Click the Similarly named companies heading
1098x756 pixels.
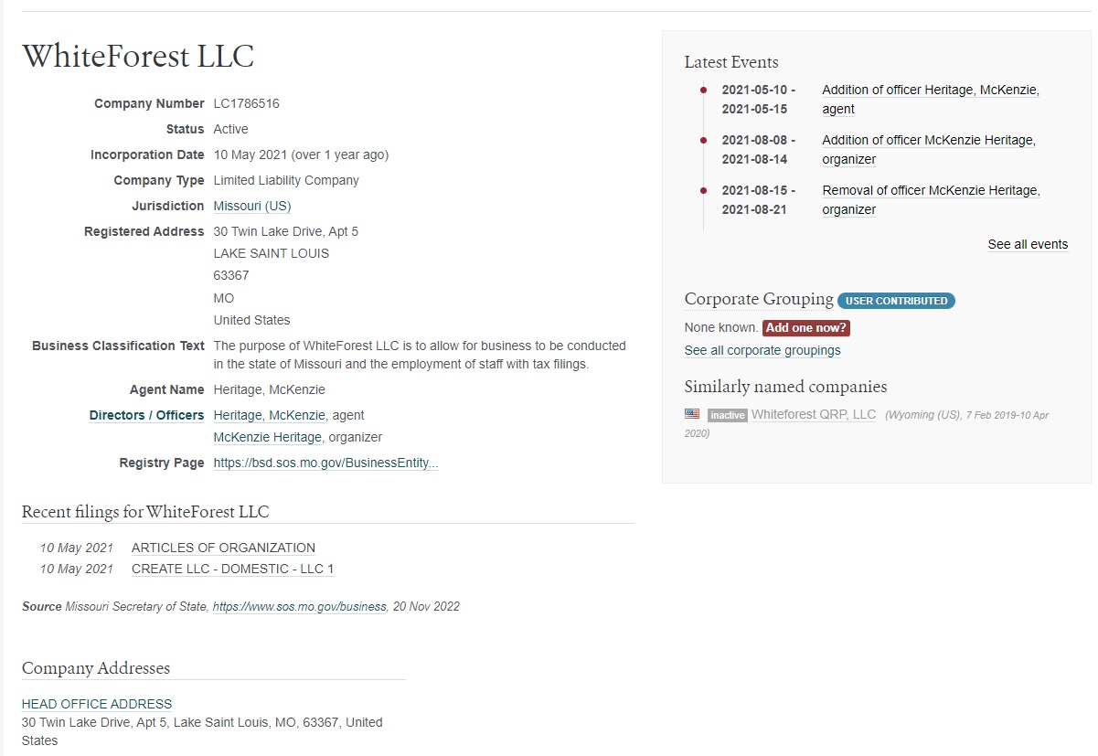(x=786, y=386)
